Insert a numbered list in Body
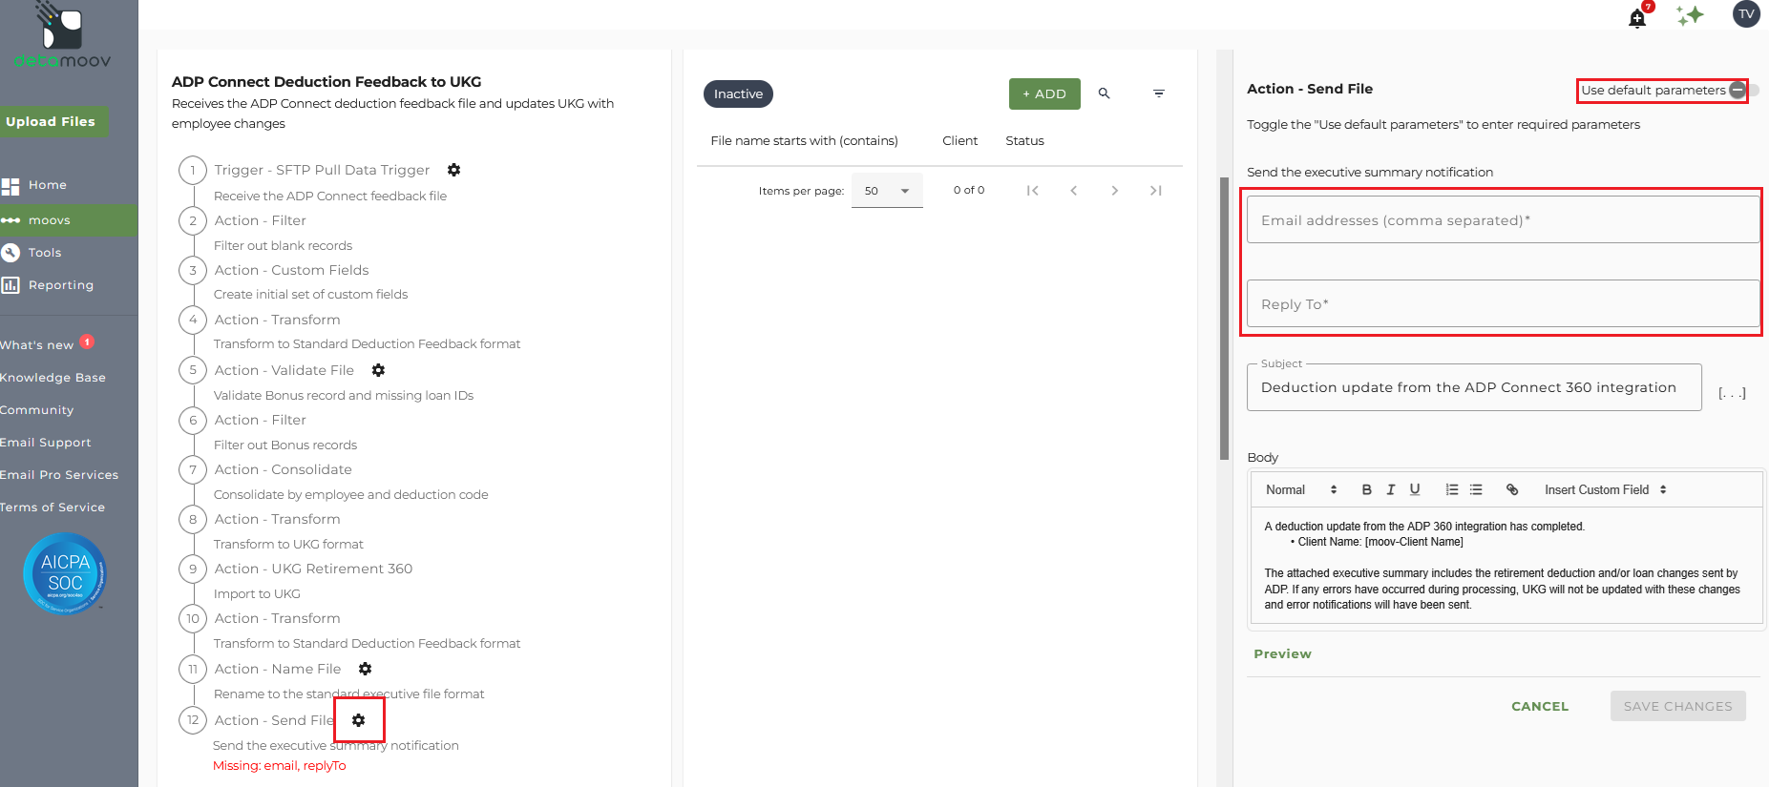Screen dimensions: 1769x787 pos(1452,489)
